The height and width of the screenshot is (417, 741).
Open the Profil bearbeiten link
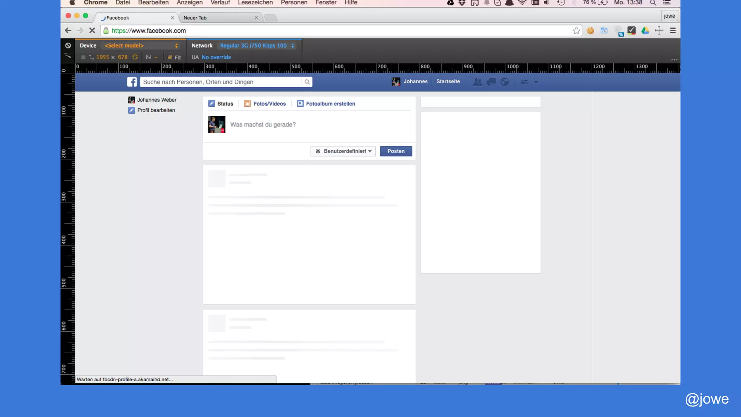tap(156, 110)
